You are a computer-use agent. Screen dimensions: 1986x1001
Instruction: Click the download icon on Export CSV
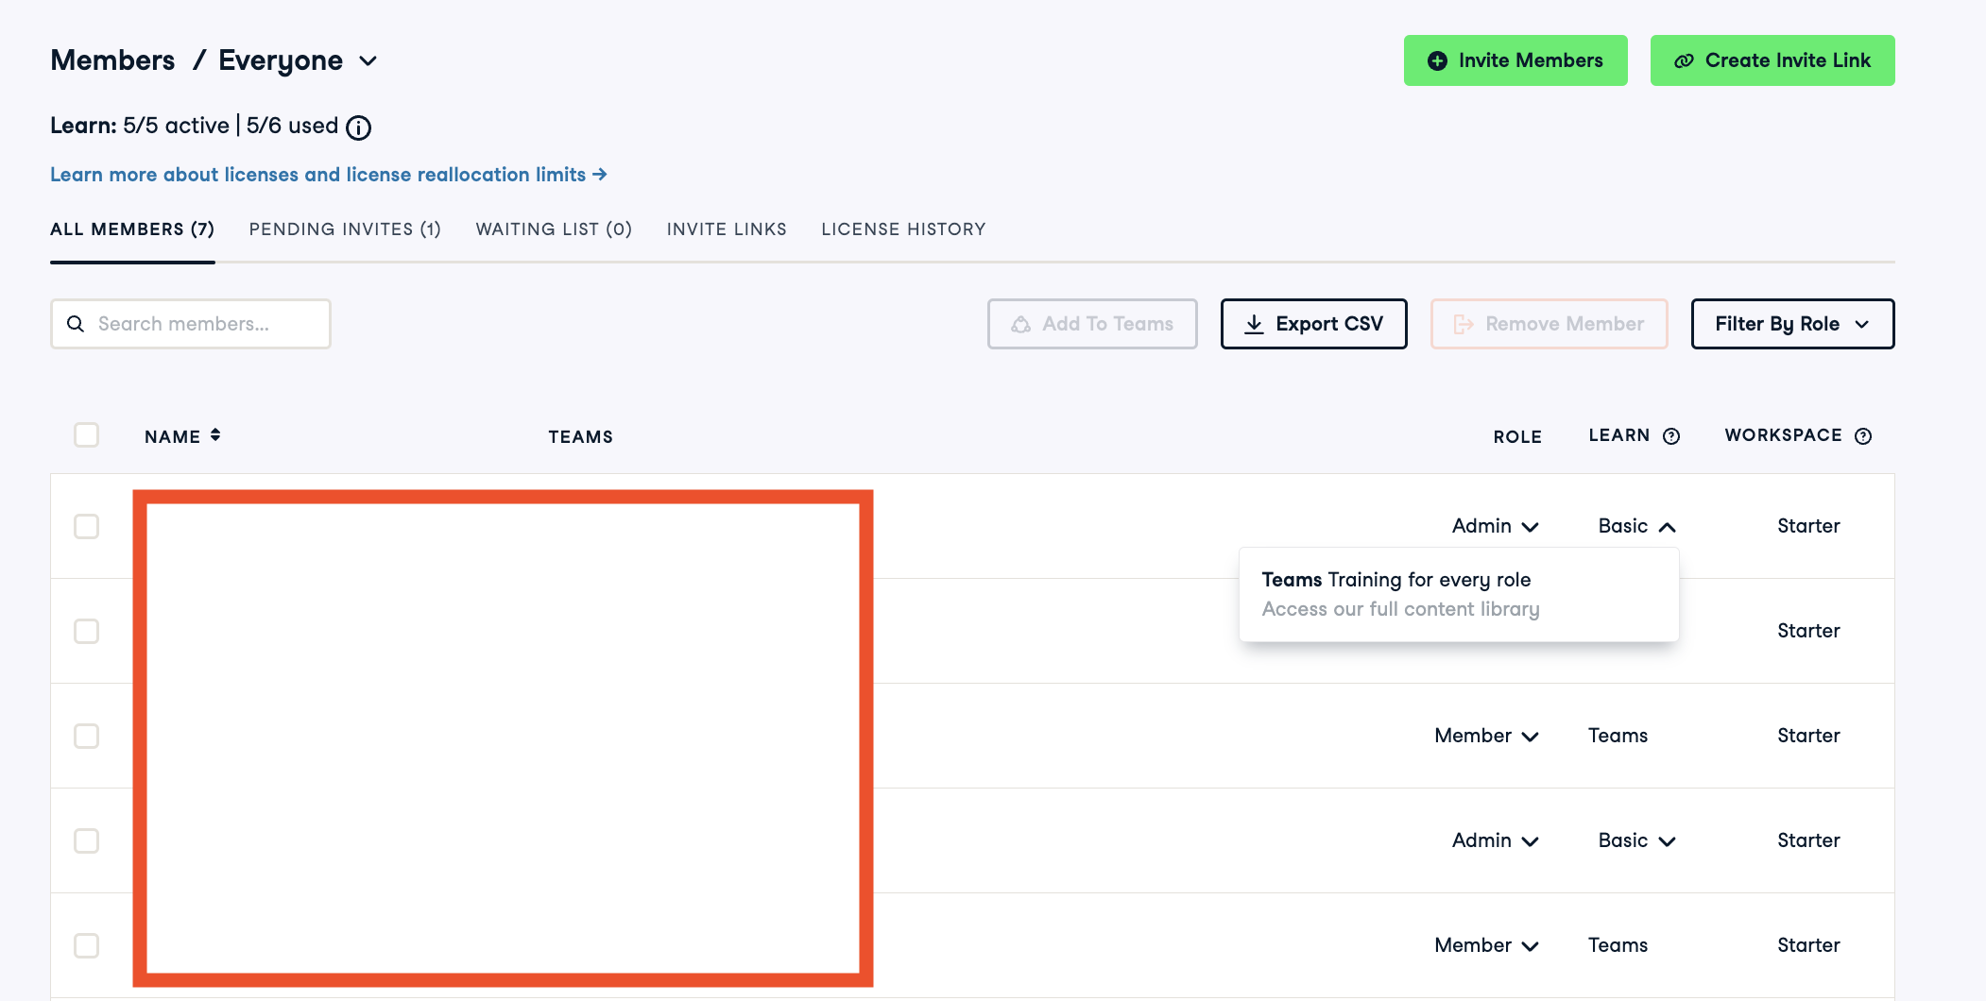1254,324
